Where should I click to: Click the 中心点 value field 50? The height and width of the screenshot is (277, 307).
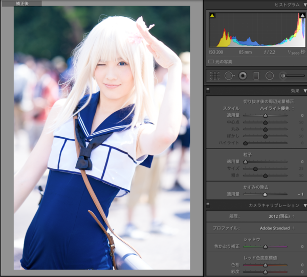click(x=301, y=122)
